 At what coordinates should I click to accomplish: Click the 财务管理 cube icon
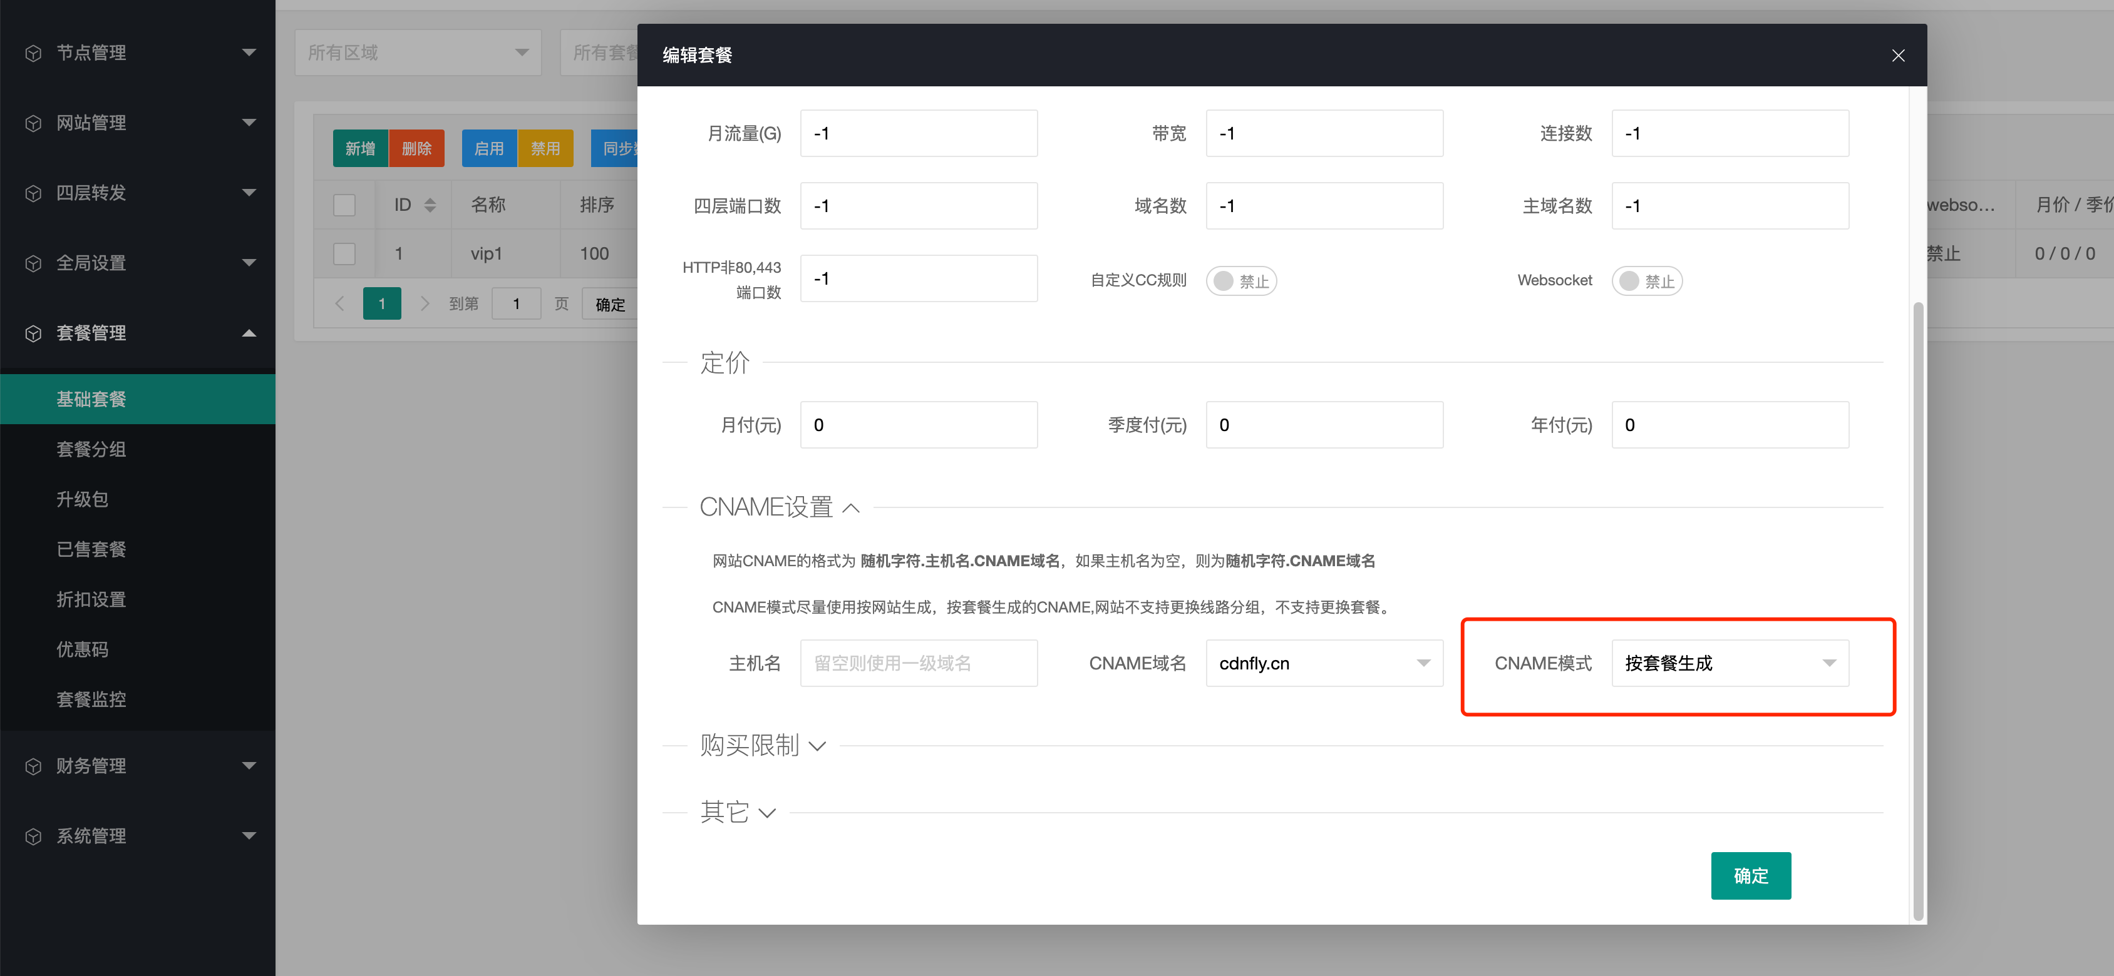point(34,766)
